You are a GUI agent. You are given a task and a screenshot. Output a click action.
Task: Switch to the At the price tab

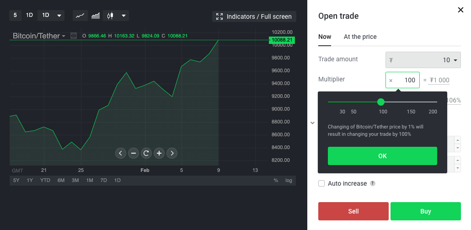click(x=360, y=37)
